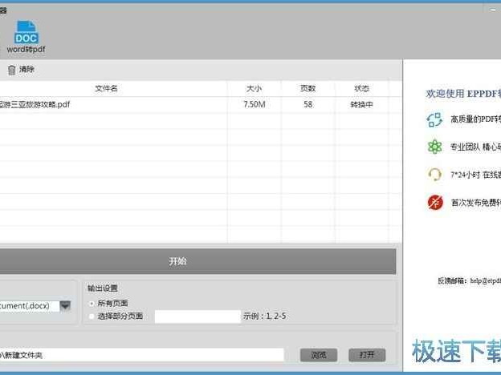
Task: Click the high-quality PDF conversion icon
Action: (434, 119)
